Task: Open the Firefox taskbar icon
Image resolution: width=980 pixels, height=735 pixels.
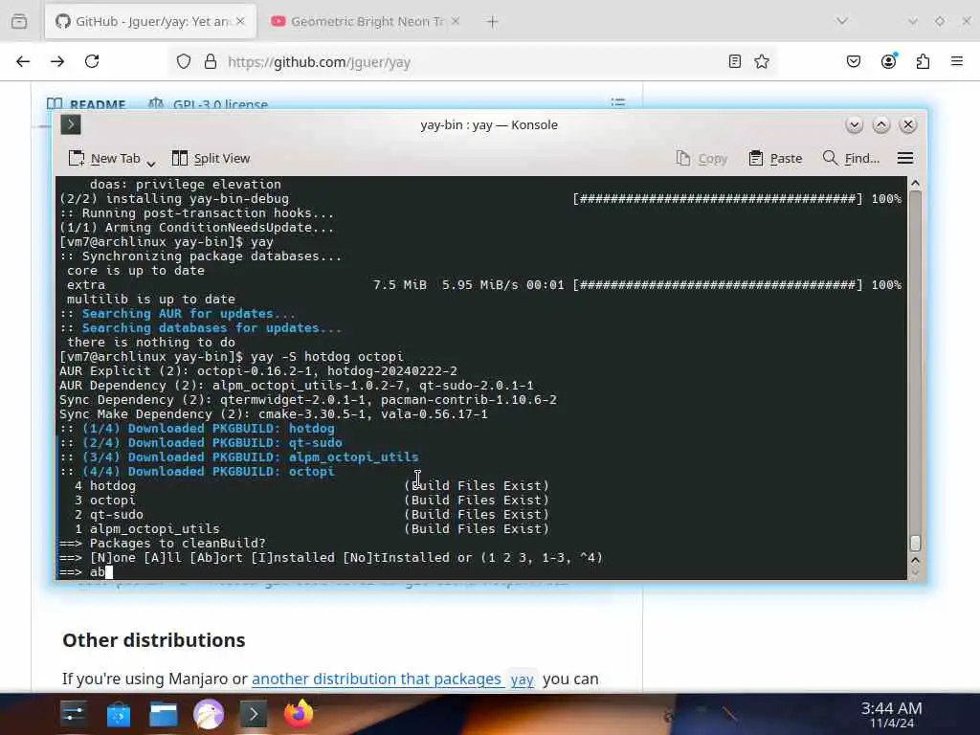Action: [299, 713]
